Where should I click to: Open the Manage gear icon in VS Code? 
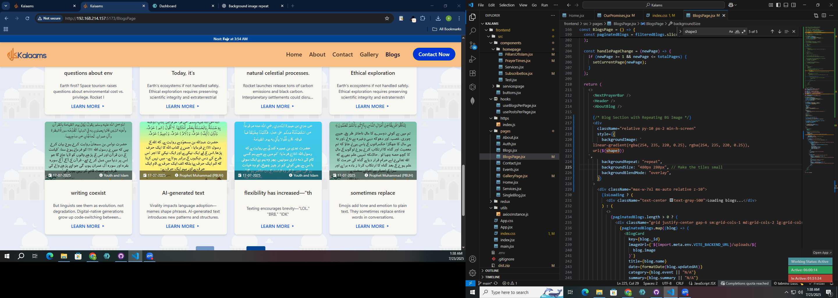[x=473, y=273]
